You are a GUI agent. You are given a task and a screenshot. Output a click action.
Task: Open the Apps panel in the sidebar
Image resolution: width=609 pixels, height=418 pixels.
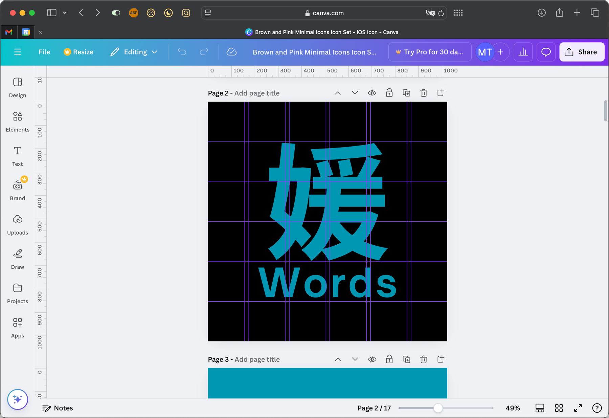(17, 327)
